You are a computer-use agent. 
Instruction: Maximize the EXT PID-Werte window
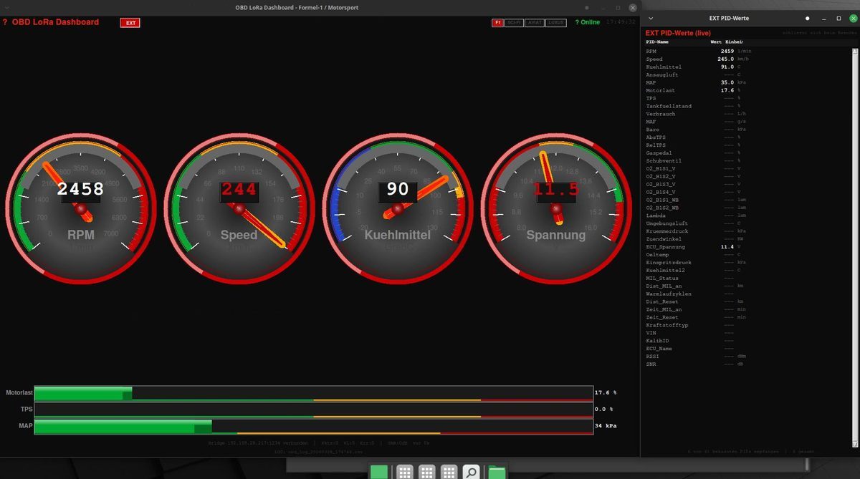pos(838,18)
